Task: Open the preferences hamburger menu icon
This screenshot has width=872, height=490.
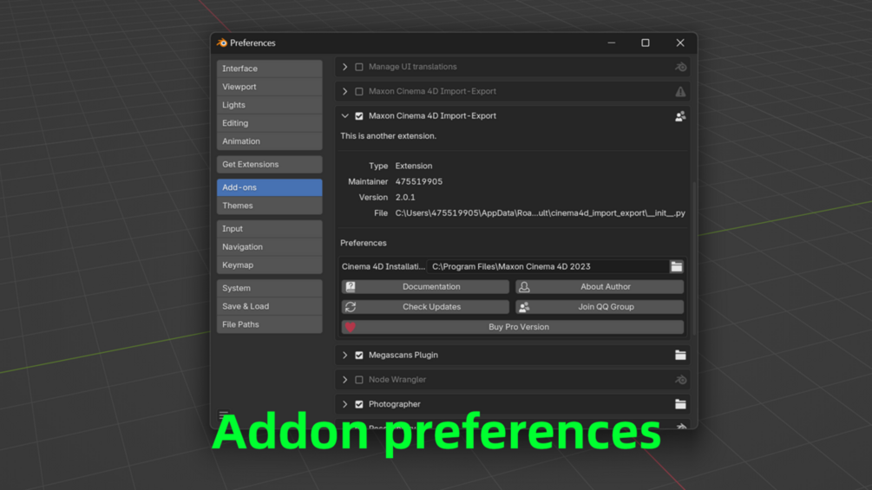Action: pyautogui.click(x=224, y=415)
